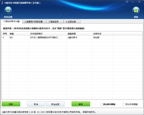Click the green 刷新 button
The image size is (144, 115).
(11, 104)
